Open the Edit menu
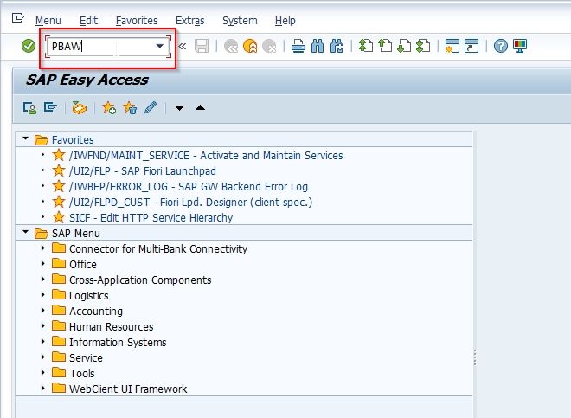The image size is (571, 418). [88, 21]
